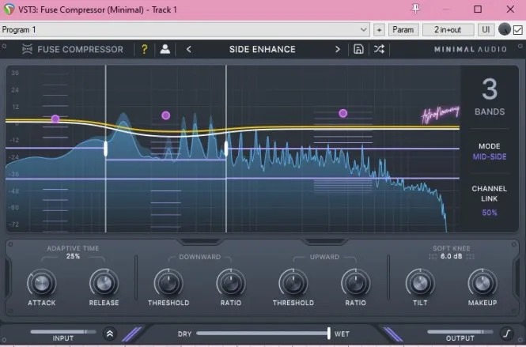The height and width of the screenshot is (347, 526).
Task: Click the Attack knob
Action: point(40,282)
